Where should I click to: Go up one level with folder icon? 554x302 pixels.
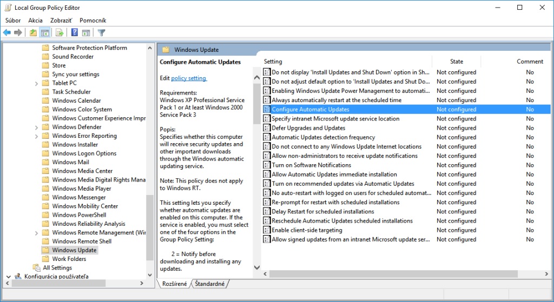34,33
